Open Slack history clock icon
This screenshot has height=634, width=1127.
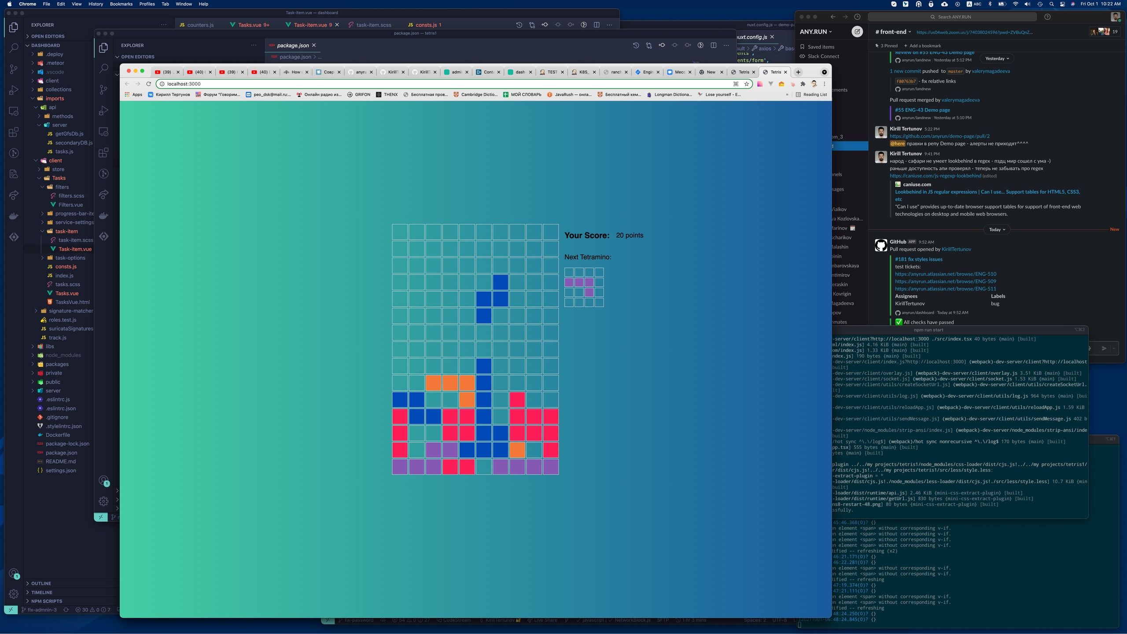[857, 17]
